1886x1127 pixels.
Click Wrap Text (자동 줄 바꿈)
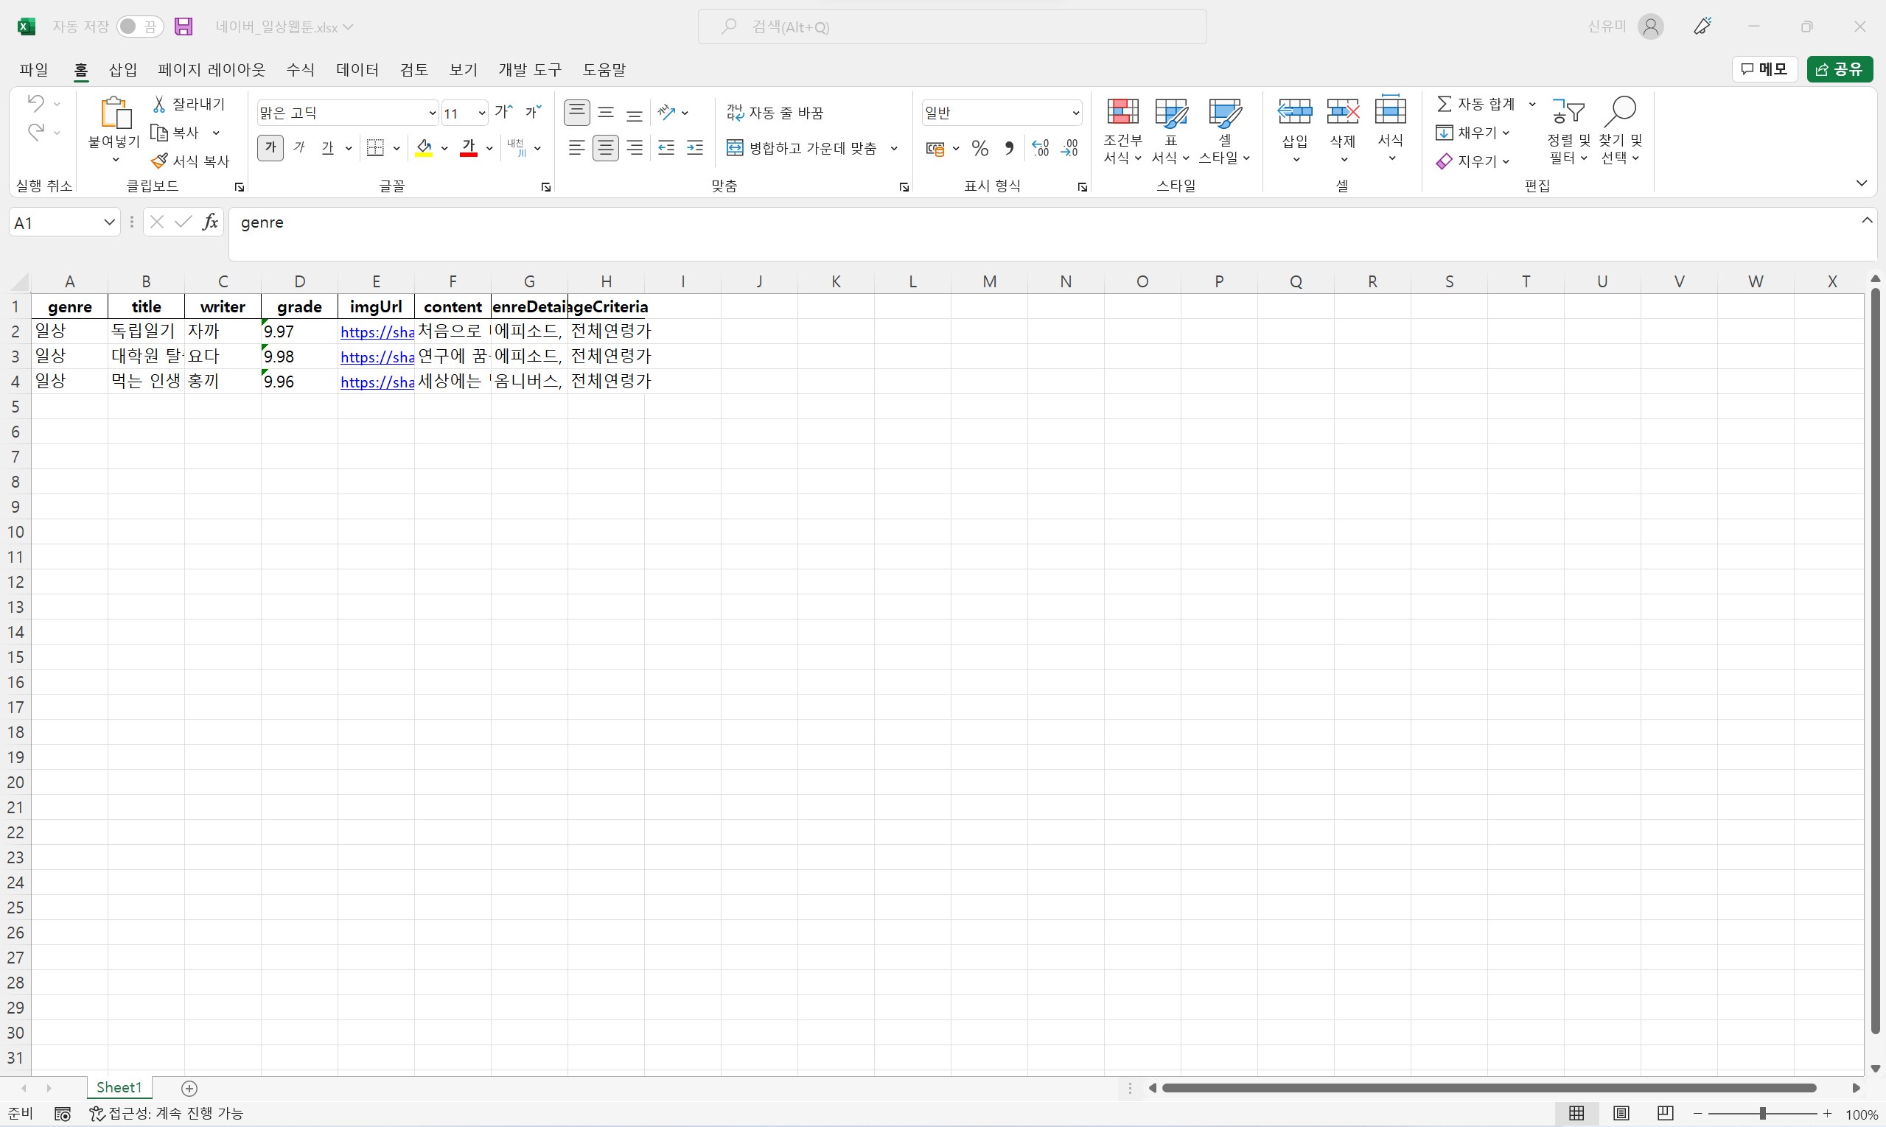tap(775, 113)
